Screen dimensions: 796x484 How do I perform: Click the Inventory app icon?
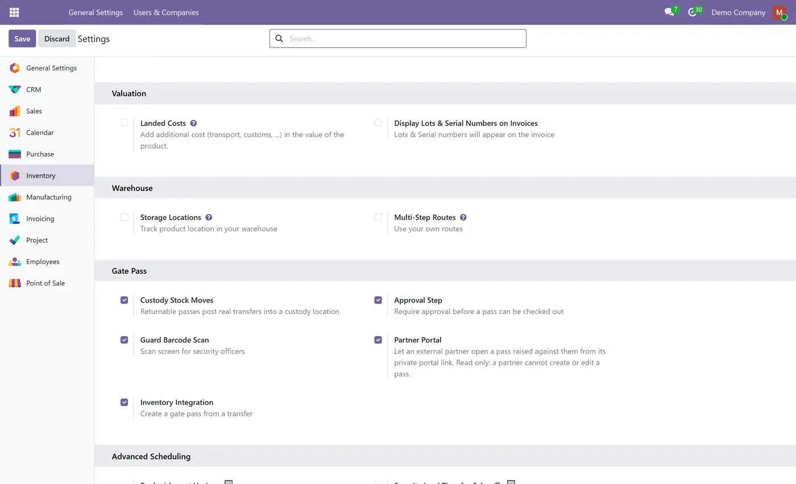(x=15, y=176)
